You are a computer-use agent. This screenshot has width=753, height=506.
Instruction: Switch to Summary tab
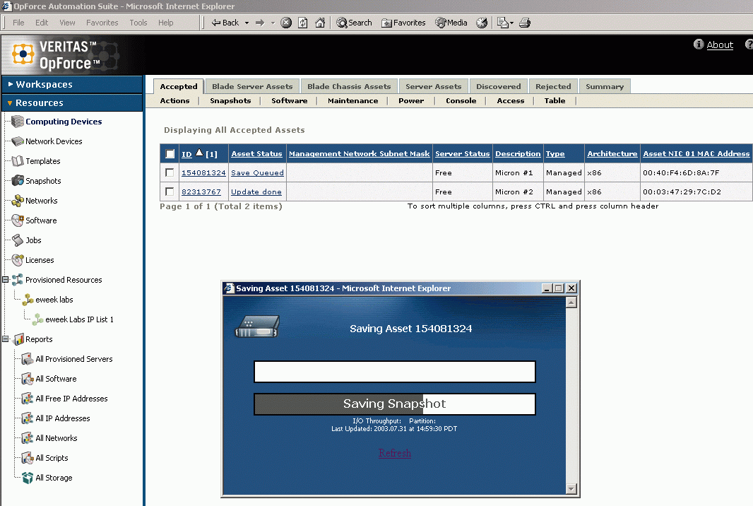click(x=605, y=86)
